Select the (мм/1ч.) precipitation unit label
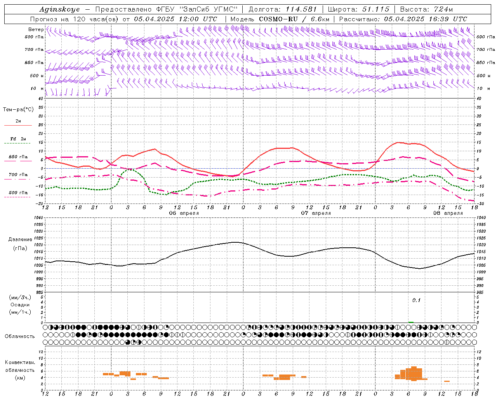Viewport: 497px width, 397px height. (x=20, y=312)
